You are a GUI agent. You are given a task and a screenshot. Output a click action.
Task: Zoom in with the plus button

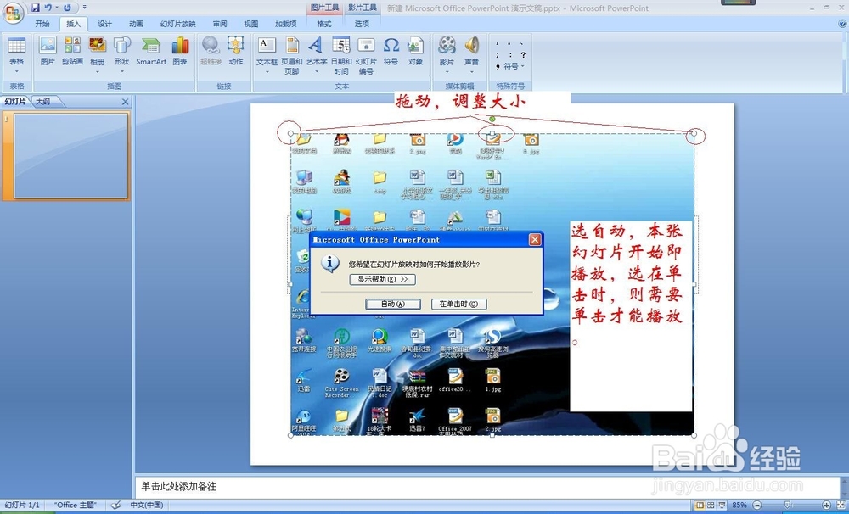point(826,505)
